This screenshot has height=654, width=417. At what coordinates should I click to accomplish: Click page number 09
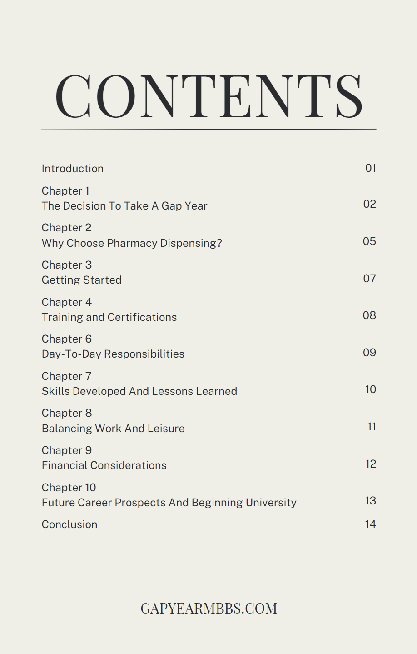pyautogui.click(x=369, y=353)
